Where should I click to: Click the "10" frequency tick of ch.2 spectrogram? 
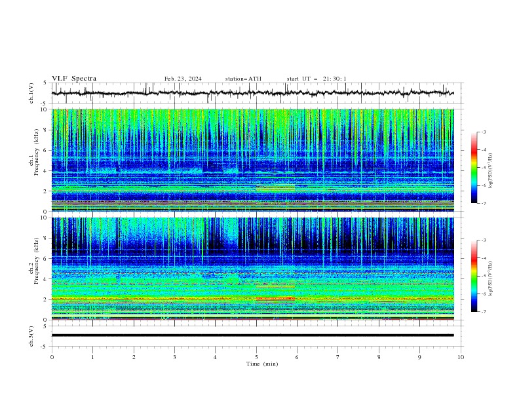pyautogui.click(x=45, y=218)
